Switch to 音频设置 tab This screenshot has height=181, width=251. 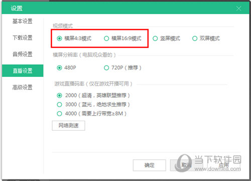[x=23, y=54]
